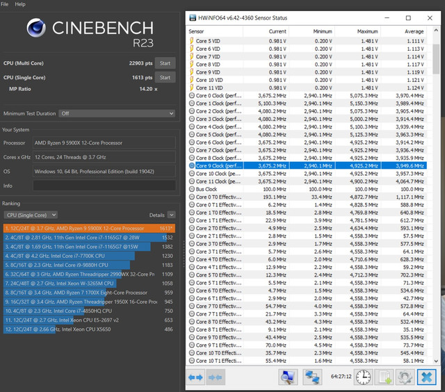This screenshot has width=445, height=392.
Task: Click the network computers remote monitoring icon
Action: pyautogui.click(x=311, y=377)
